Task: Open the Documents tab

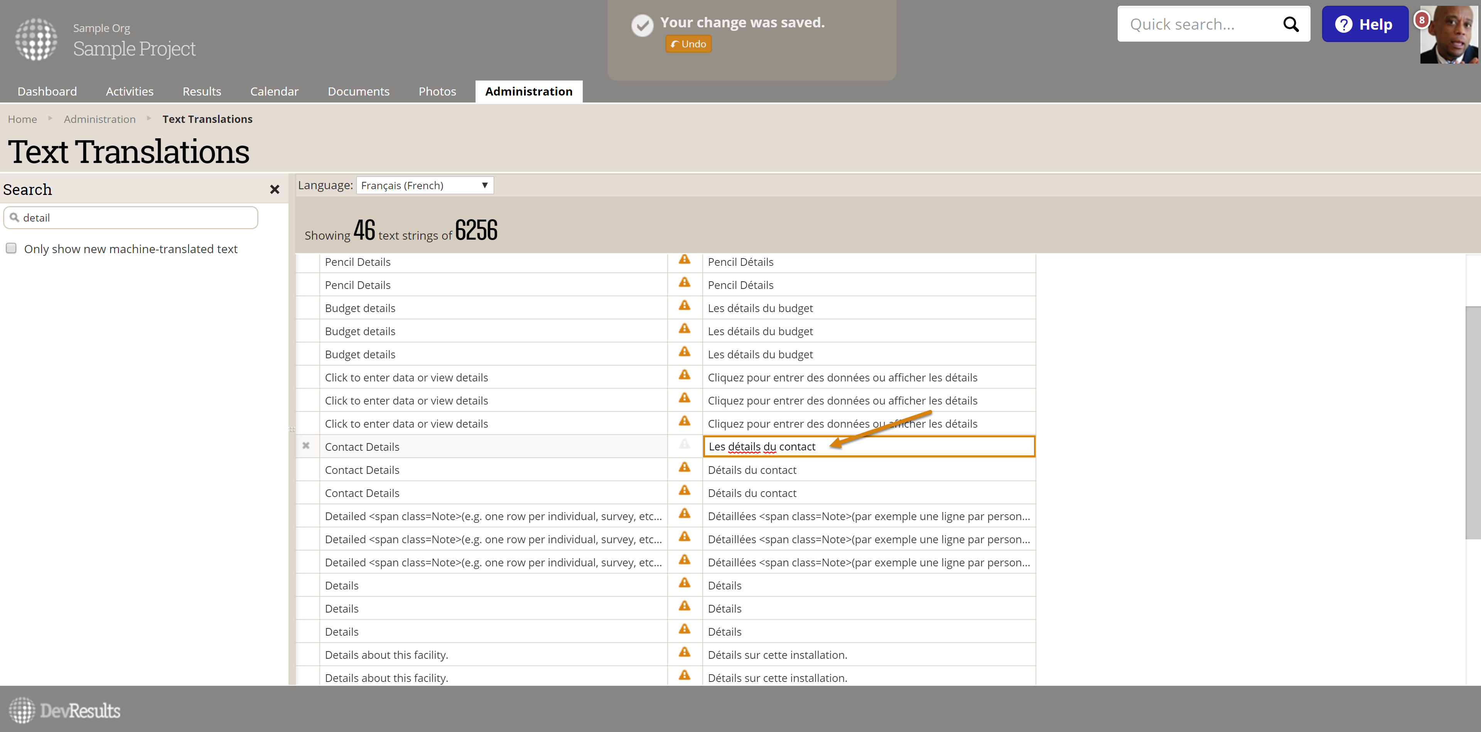Action: [358, 91]
